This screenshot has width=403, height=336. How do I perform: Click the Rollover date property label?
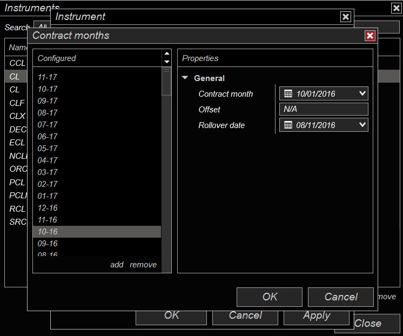[x=221, y=125]
